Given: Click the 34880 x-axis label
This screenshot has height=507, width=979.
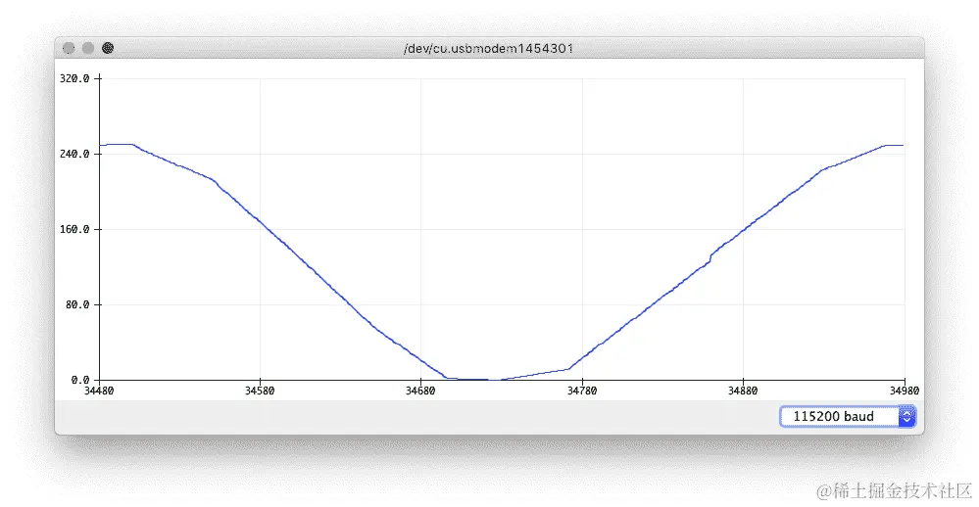Looking at the screenshot, I should 743,391.
